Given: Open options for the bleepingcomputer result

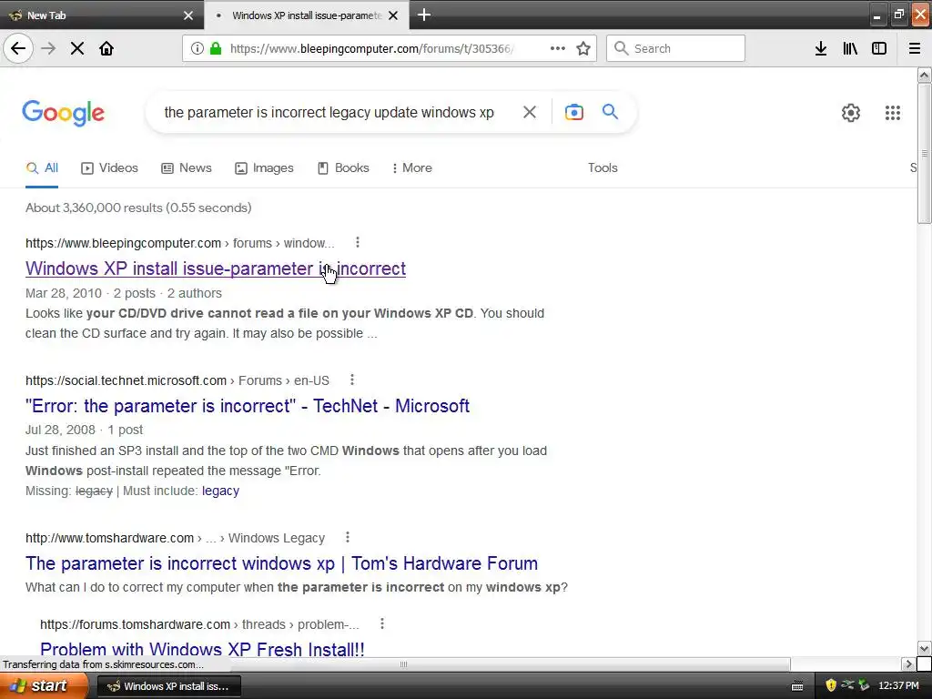Looking at the screenshot, I should [x=357, y=242].
